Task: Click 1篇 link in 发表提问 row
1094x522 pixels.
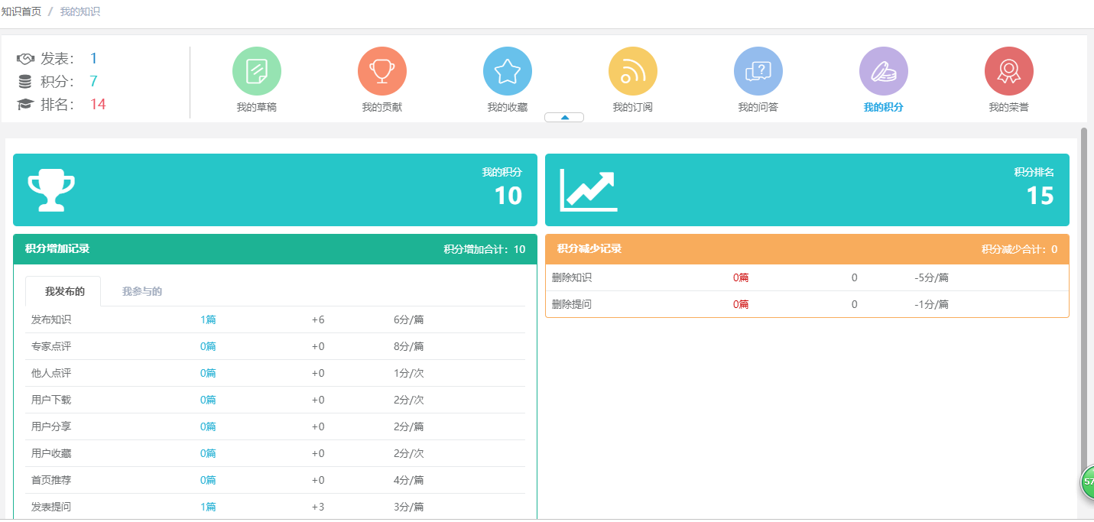Action: pos(208,507)
